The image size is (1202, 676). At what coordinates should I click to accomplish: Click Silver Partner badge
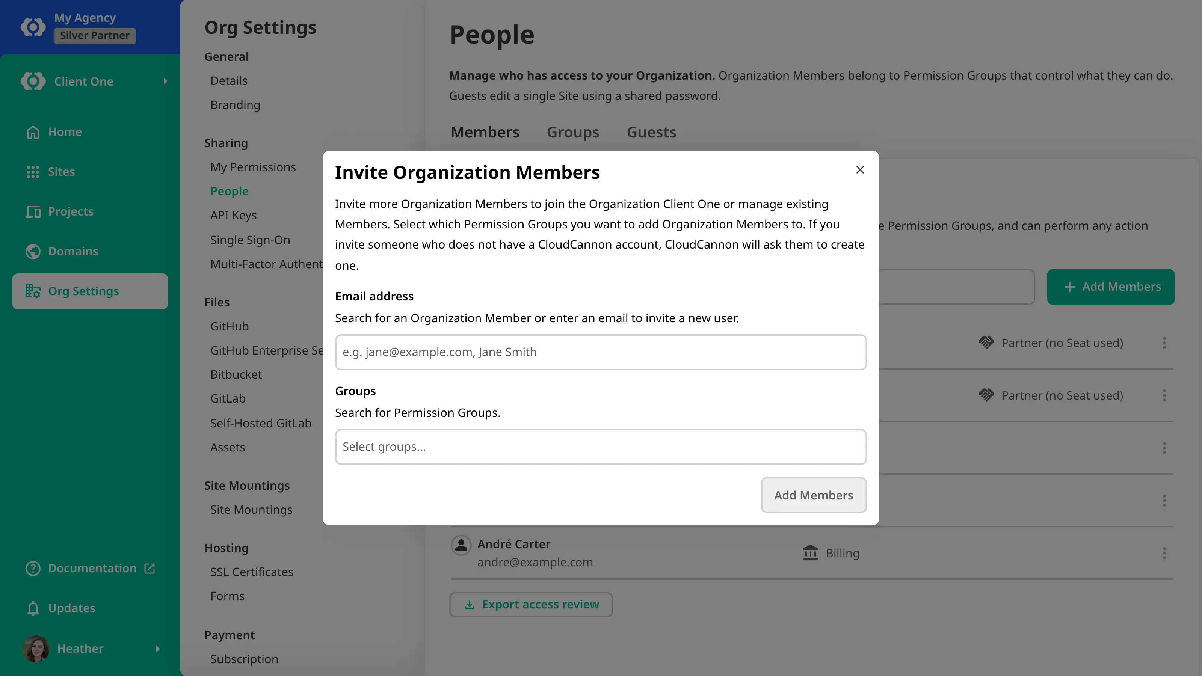[95, 35]
